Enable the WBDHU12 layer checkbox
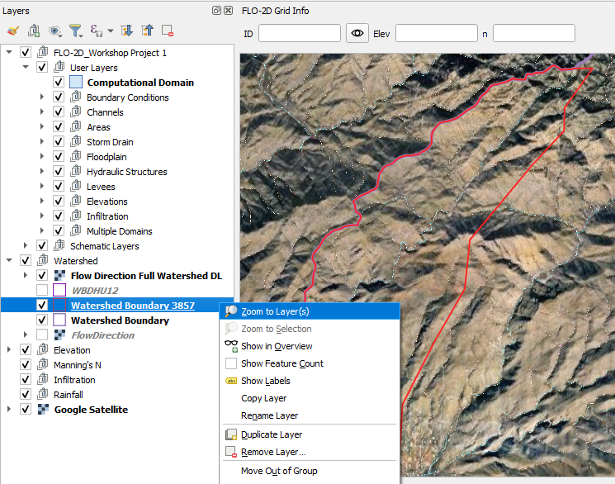The image size is (615, 484). pyautogui.click(x=42, y=291)
